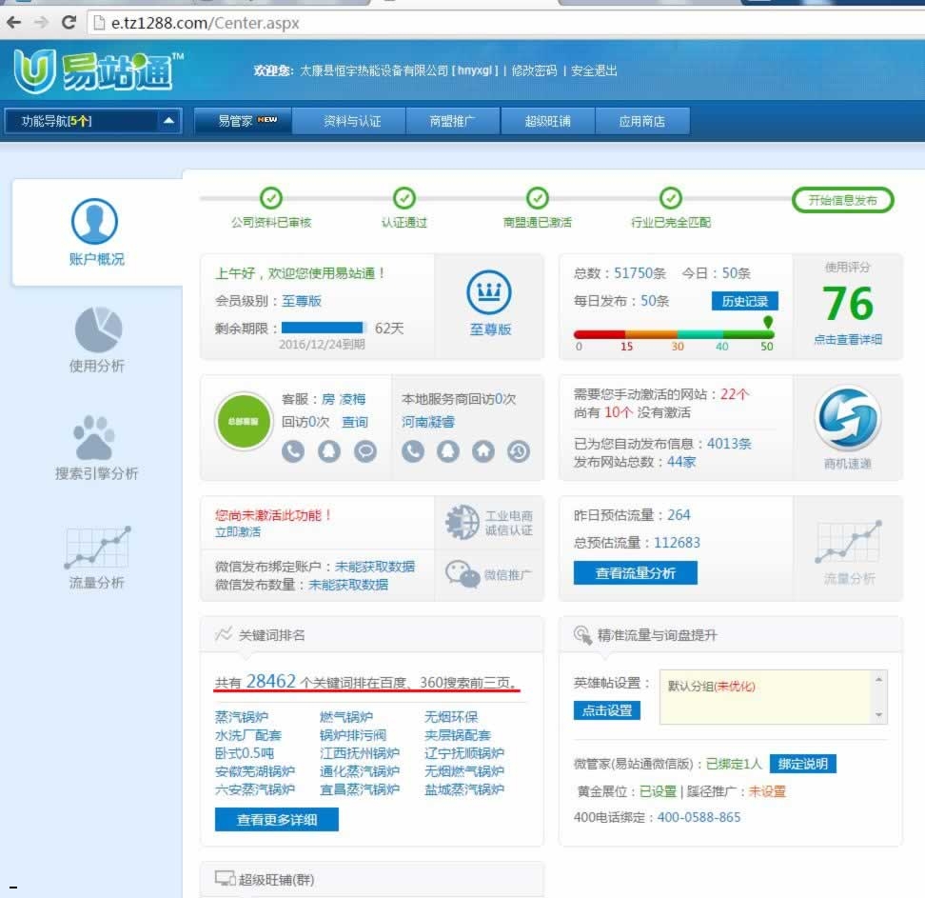Open the 资料与认证 menu tab
925x898 pixels.
click(x=352, y=121)
